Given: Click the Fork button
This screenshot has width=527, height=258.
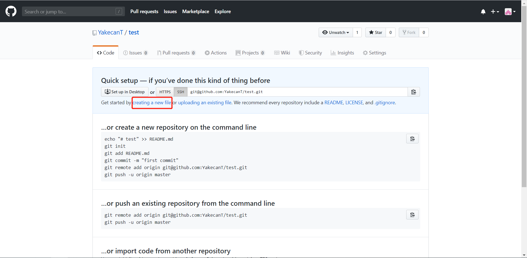Looking at the screenshot, I should coord(409,32).
